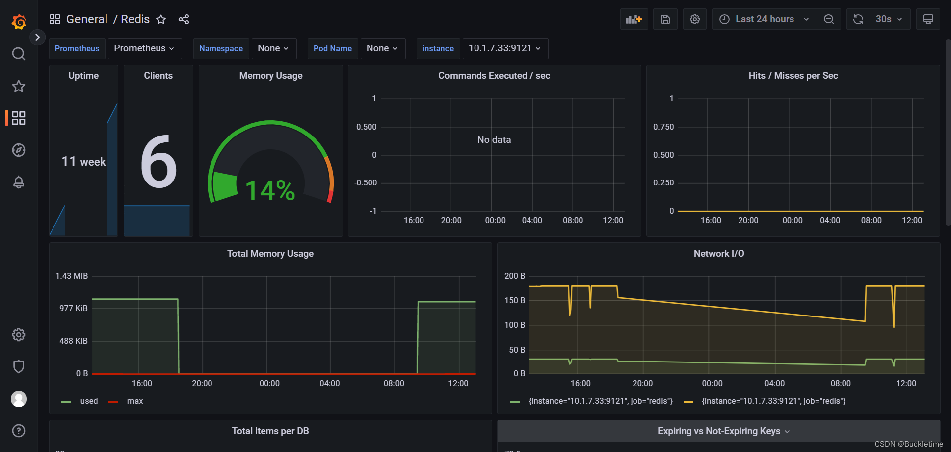Open Server Admin shield icon

(x=19, y=366)
